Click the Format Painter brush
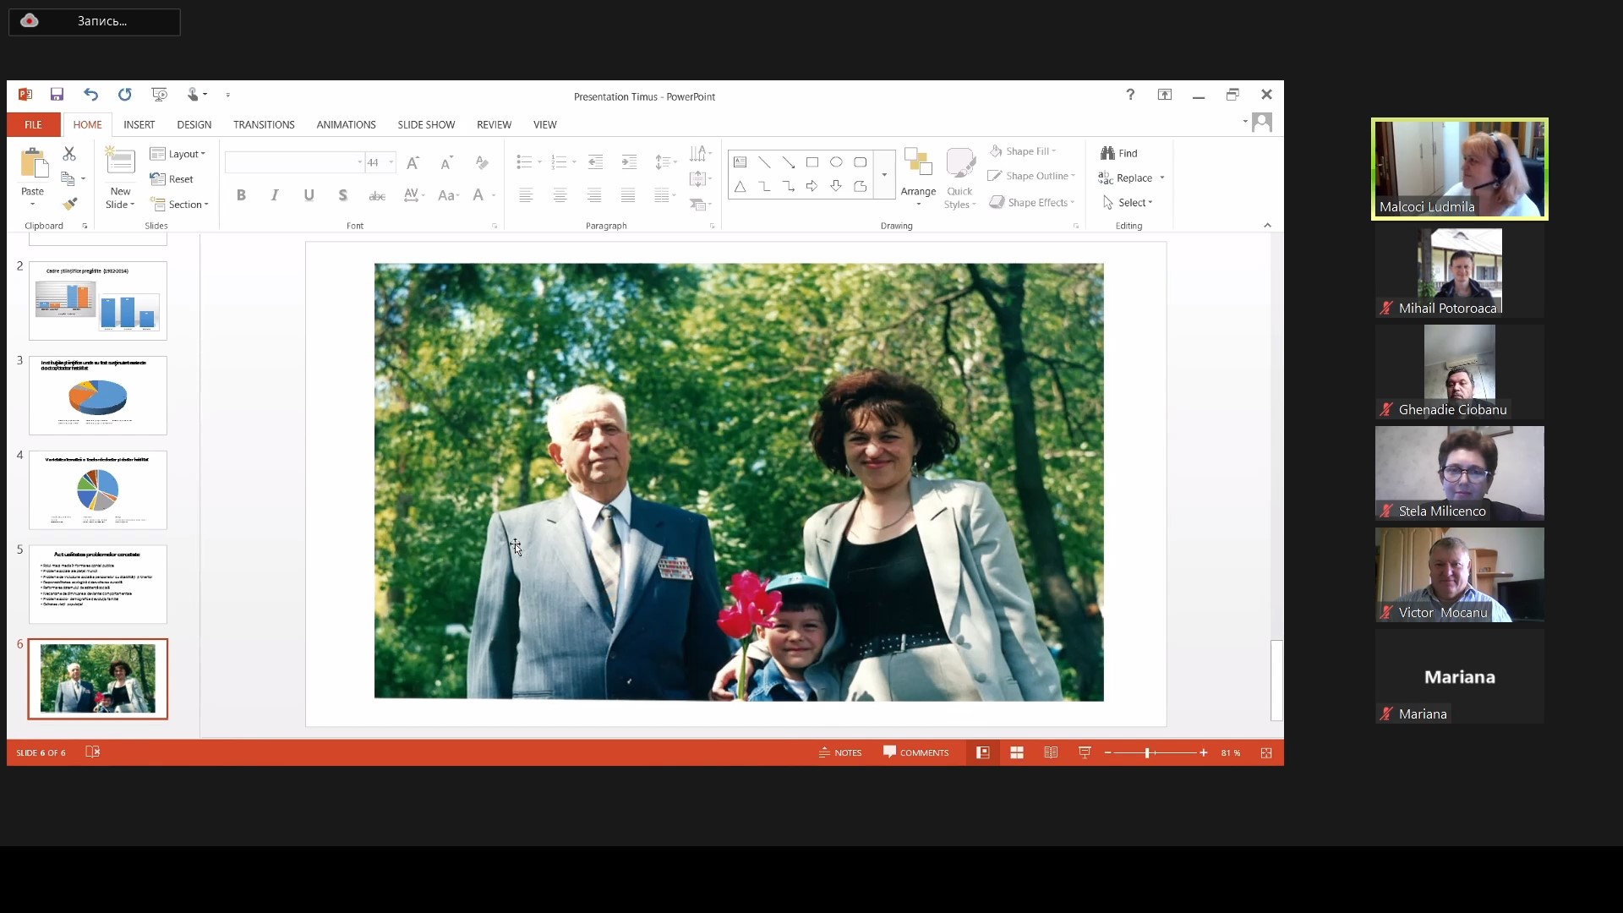Viewport: 1623px width, 913px height. 69,204
